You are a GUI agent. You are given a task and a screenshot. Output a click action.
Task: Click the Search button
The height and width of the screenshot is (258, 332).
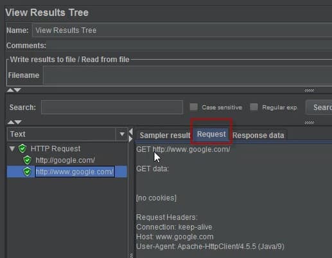point(319,107)
